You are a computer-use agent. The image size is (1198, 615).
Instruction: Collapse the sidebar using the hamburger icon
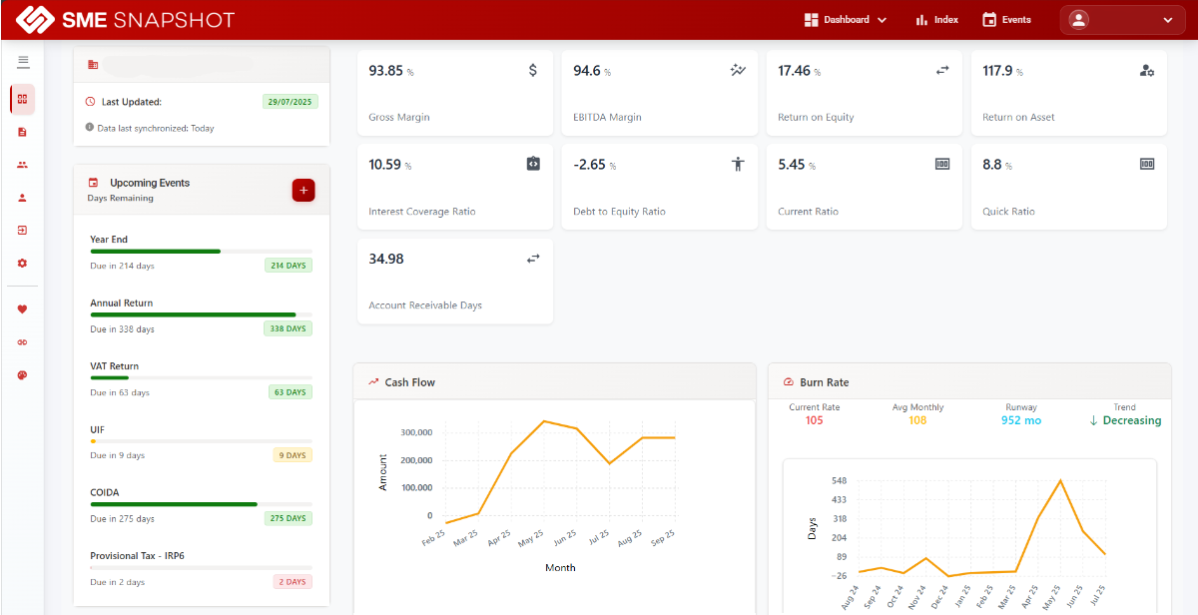22,62
